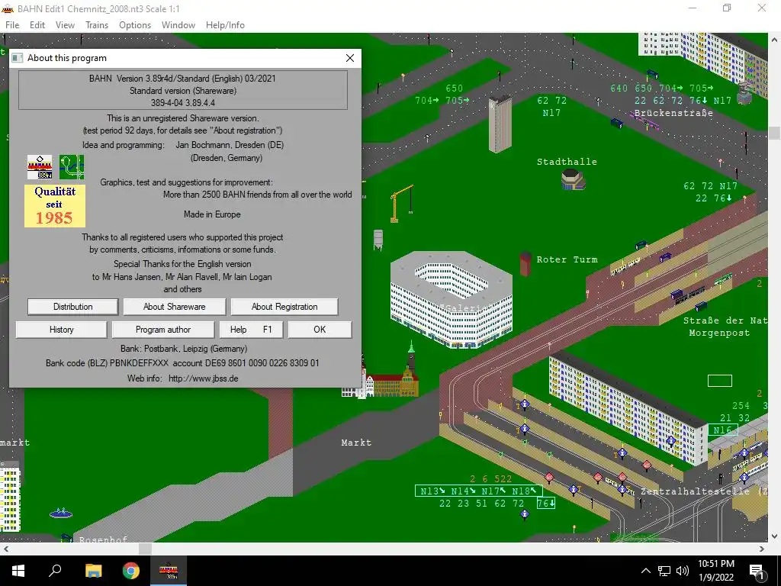Open the Window menu
This screenshot has height=586, width=781.
[178, 25]
